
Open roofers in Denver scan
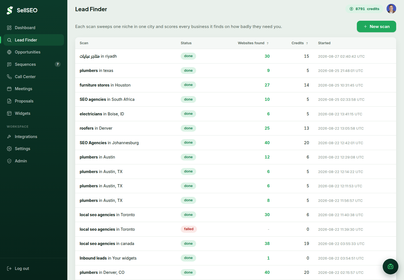tap(236, 128)
